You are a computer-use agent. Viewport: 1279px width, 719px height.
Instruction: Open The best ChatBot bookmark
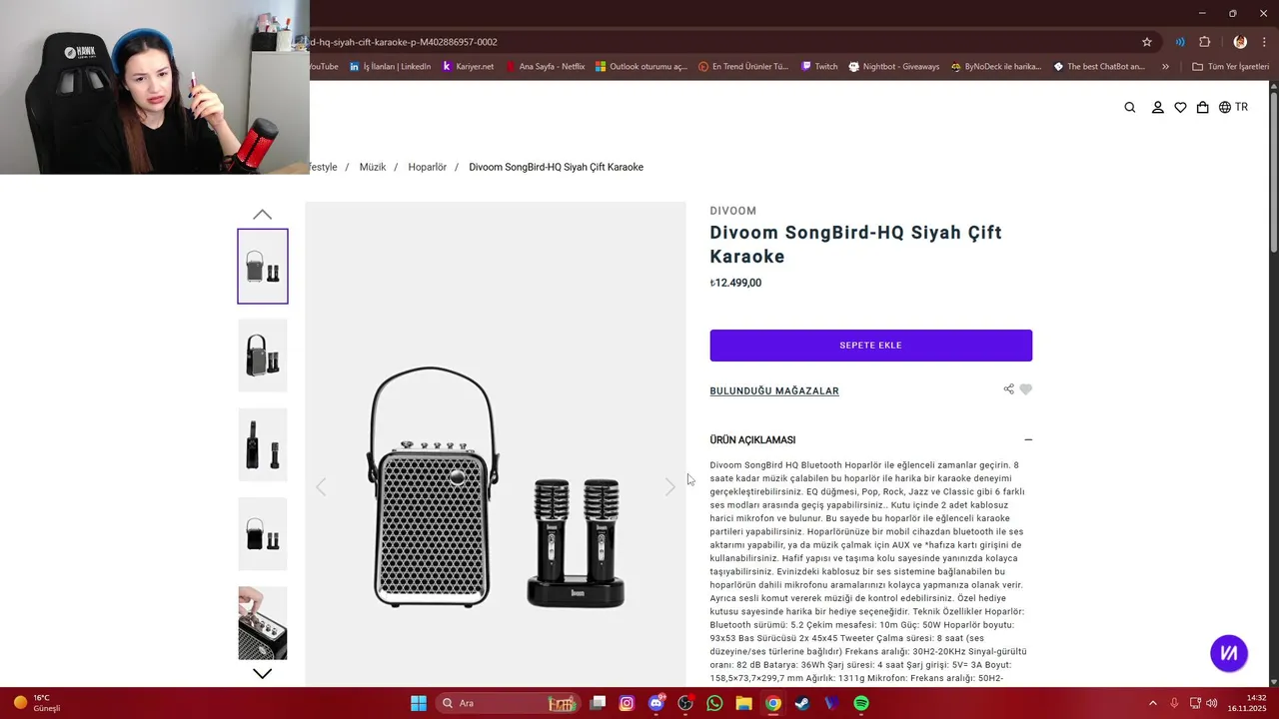point(1099,67)
